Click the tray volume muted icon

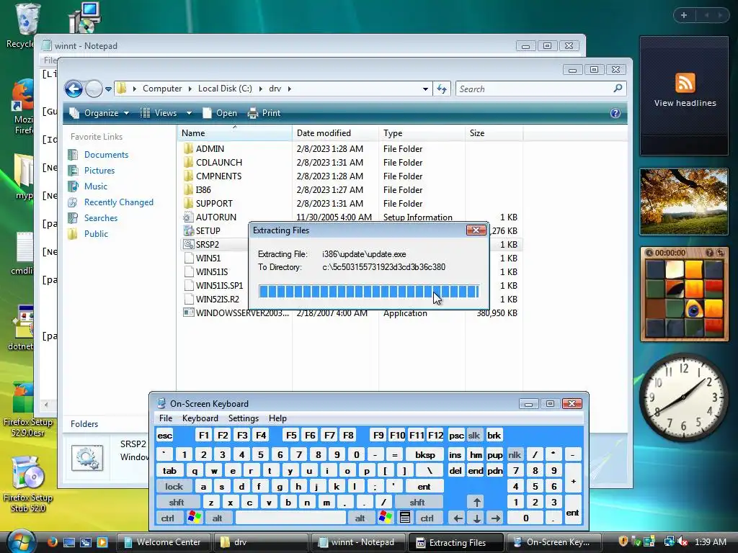click(683, 541)
